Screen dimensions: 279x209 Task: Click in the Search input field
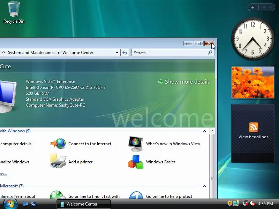pos(170,53)
